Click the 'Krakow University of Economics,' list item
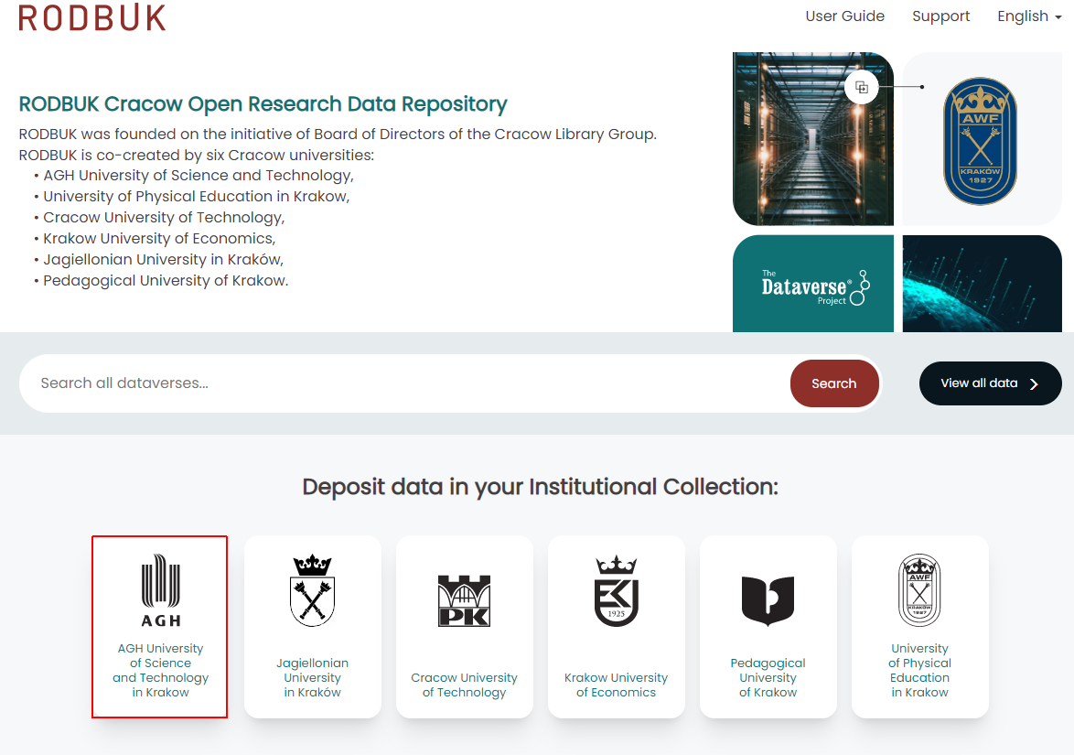 tap(159, 239)
